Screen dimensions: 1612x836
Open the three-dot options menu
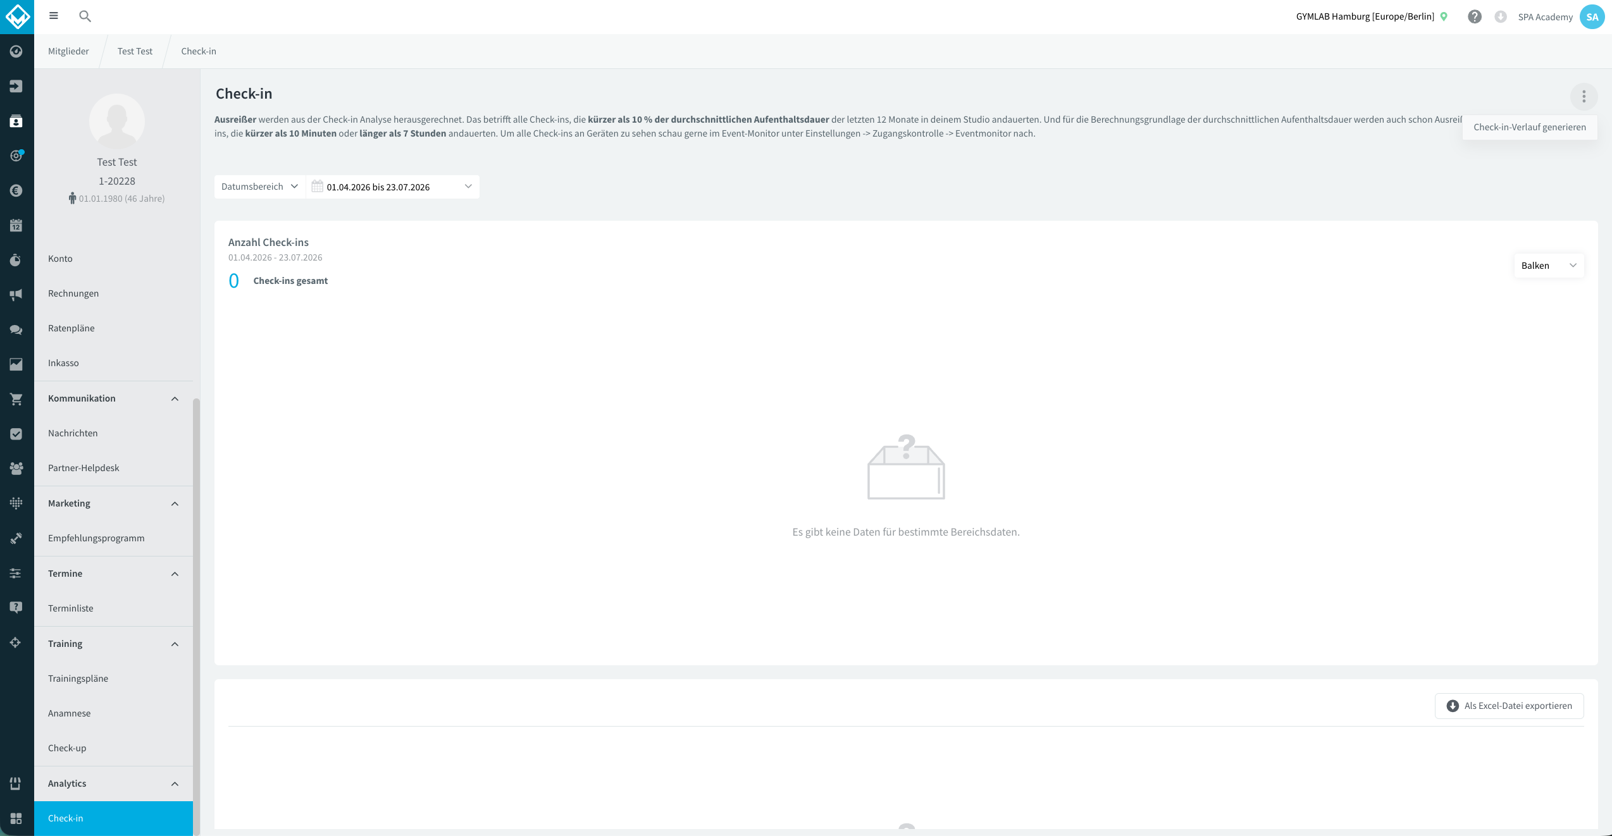(x=1584, y=96)
